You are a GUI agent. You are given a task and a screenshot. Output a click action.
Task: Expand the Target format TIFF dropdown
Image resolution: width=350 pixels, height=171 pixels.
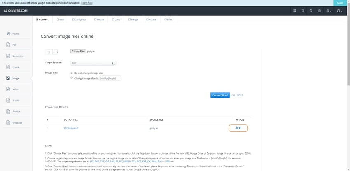pyautogui.click(x=93, y=63)
